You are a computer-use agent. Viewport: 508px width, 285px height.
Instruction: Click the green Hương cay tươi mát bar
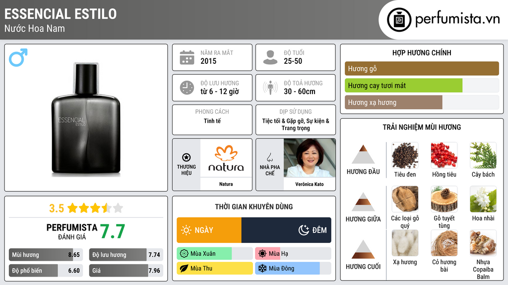(403, 86)
